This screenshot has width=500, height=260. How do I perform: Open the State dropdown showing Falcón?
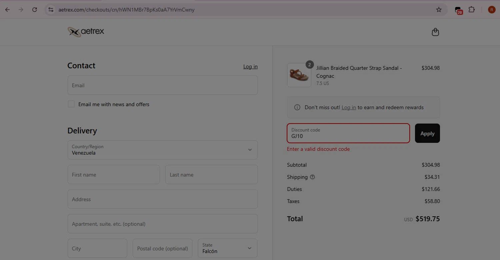pyautogui.click(x=228, y=248)
